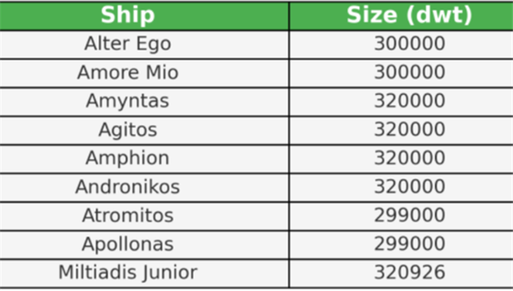513x291 pixels.
Task: Select the Andronikos ship cell
Action: point(144,188)
